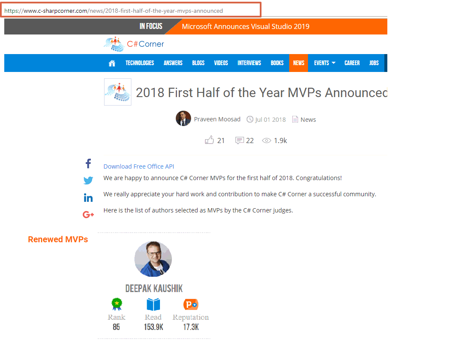
Task: Share the article on LinkedIn
Action: click(88, 198)
